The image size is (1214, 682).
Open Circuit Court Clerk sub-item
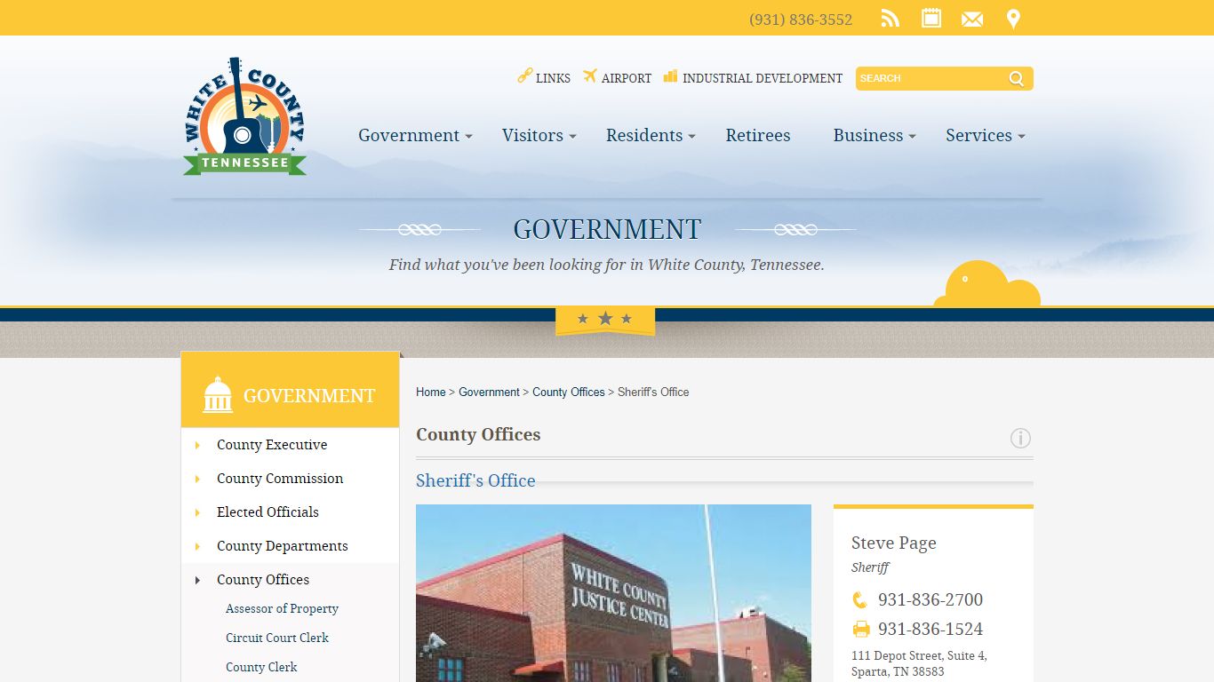pos(277,638)
